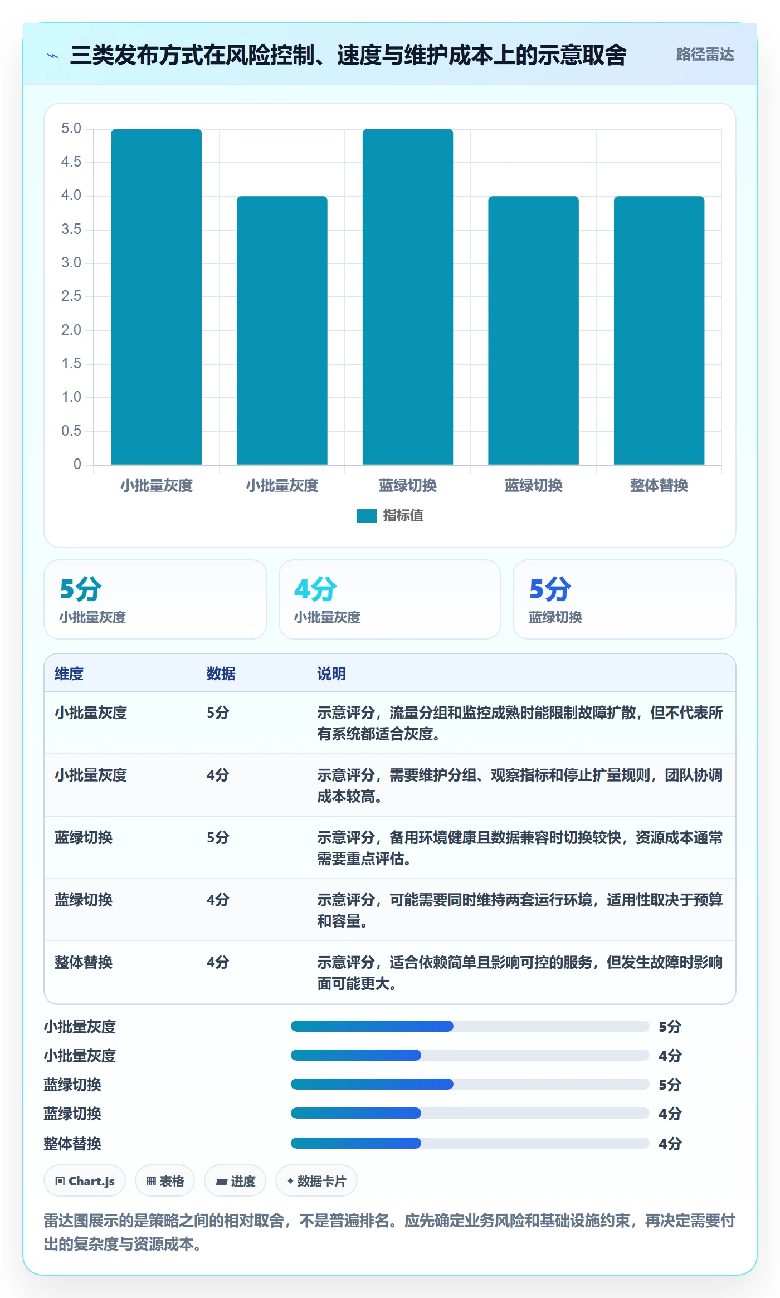Viewport: 780px width, 1298px height.
Task: Click the square icon inside the Chart.js chip
Action: [60, 1182]
